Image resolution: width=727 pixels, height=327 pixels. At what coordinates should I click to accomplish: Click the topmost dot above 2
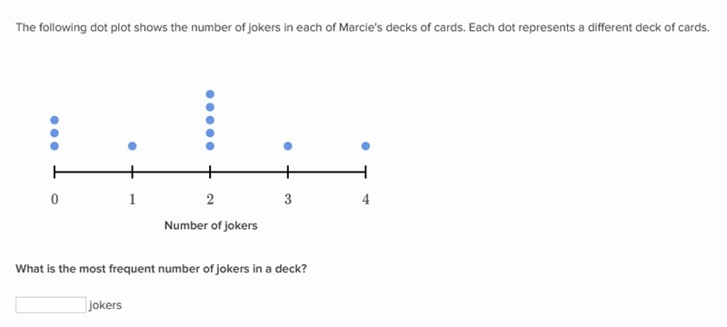pos(210,94)
